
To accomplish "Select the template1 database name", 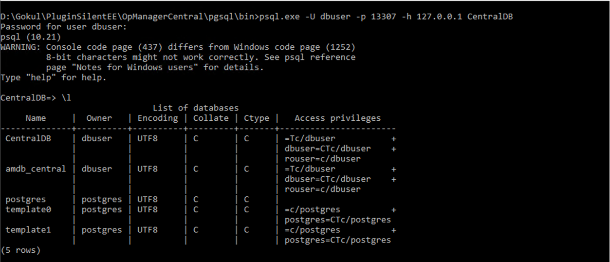I will click(x=28, y=230).
